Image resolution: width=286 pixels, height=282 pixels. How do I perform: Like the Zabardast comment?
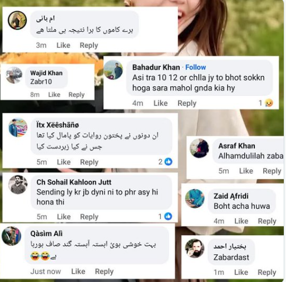click(x=241, y=272)
